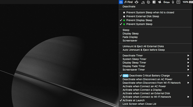
Task: Expand the Display Fade Timer submenu
Action: [x=155, y=66]
